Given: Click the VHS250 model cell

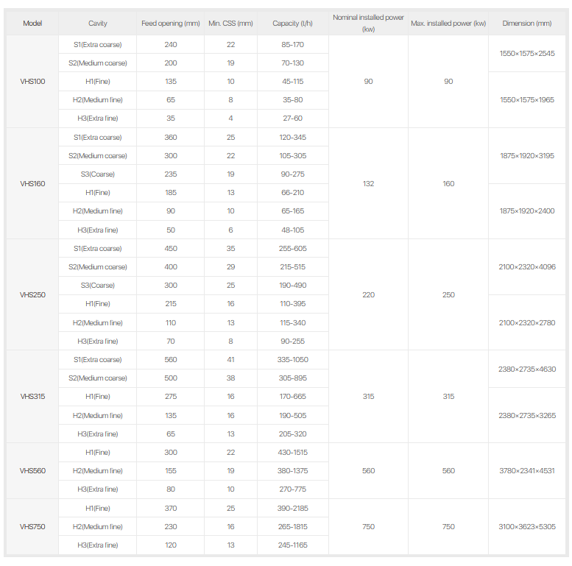Looking at the screenshot, I should click(32, 295).
